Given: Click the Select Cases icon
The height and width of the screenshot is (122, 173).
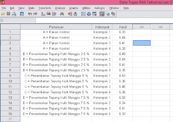Looking at the screenshot, I should [x=94, y=14].
